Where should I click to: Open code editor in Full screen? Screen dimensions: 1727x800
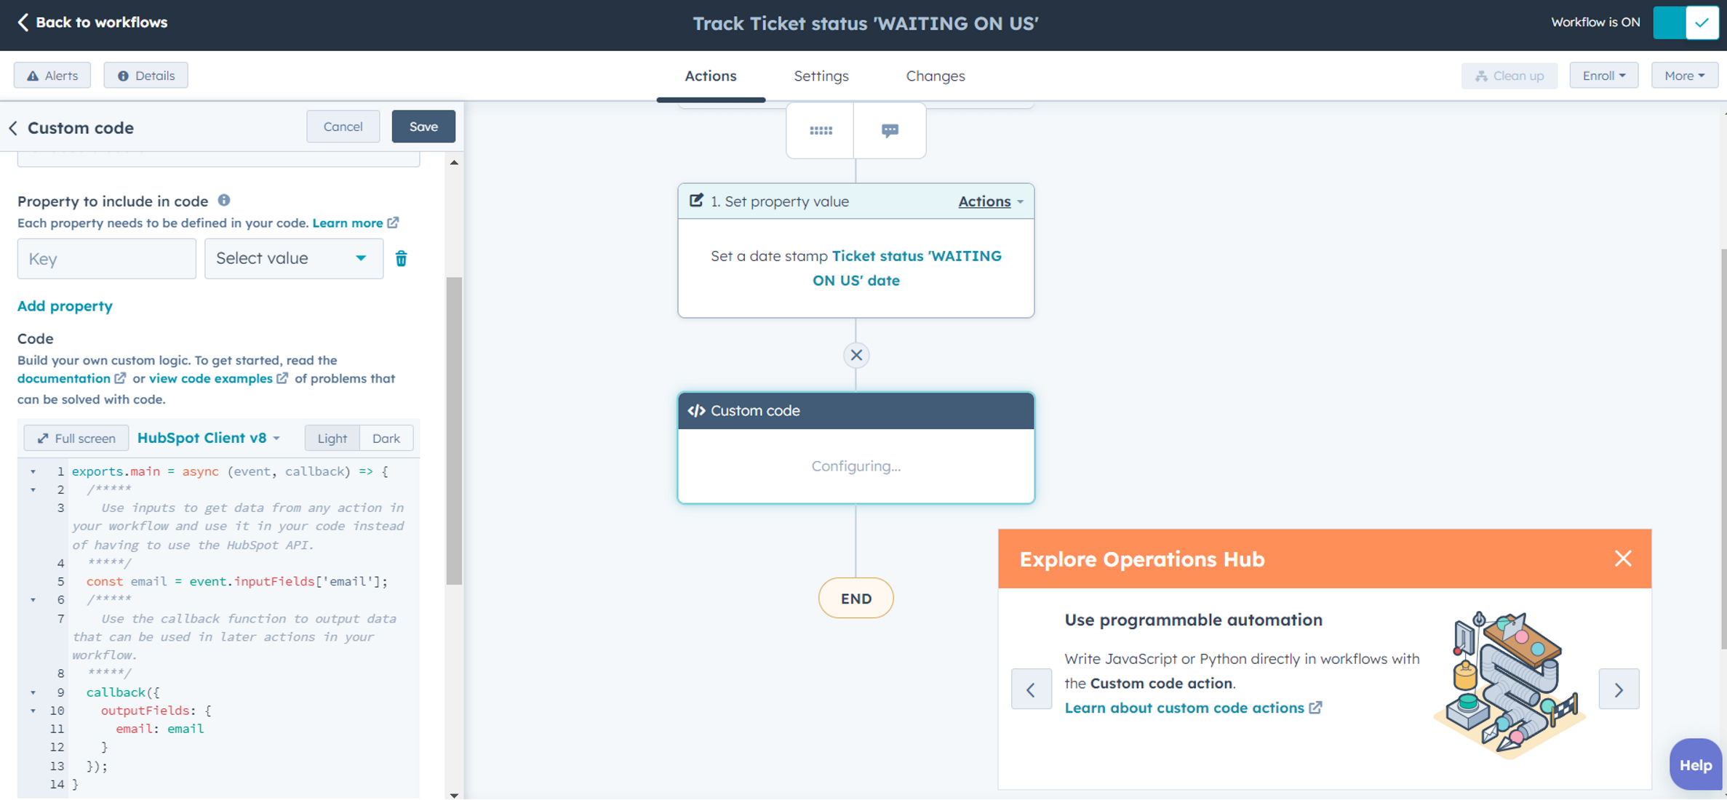[x=76, y=439]
